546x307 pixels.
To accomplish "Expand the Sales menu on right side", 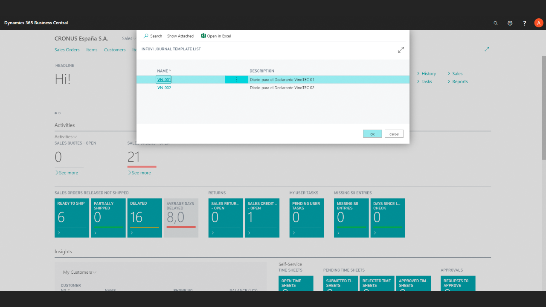I will pyautogui.click(x=455, y=74).
